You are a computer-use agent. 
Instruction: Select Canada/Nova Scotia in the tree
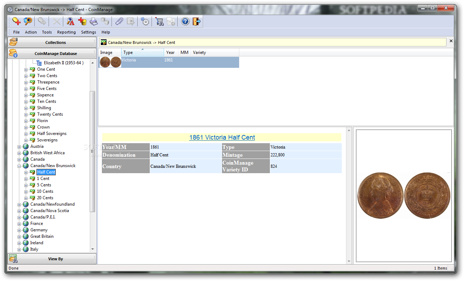tap(50, 211)
